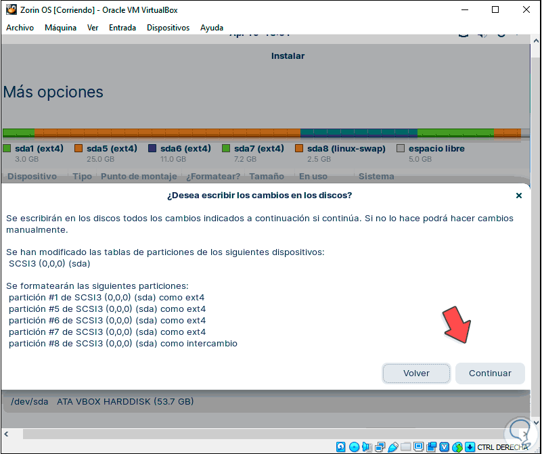Viewport: 542px width, 454px height.
Task: Click the line "partición #6 de SCSI3"
Action: pos(107,320)
